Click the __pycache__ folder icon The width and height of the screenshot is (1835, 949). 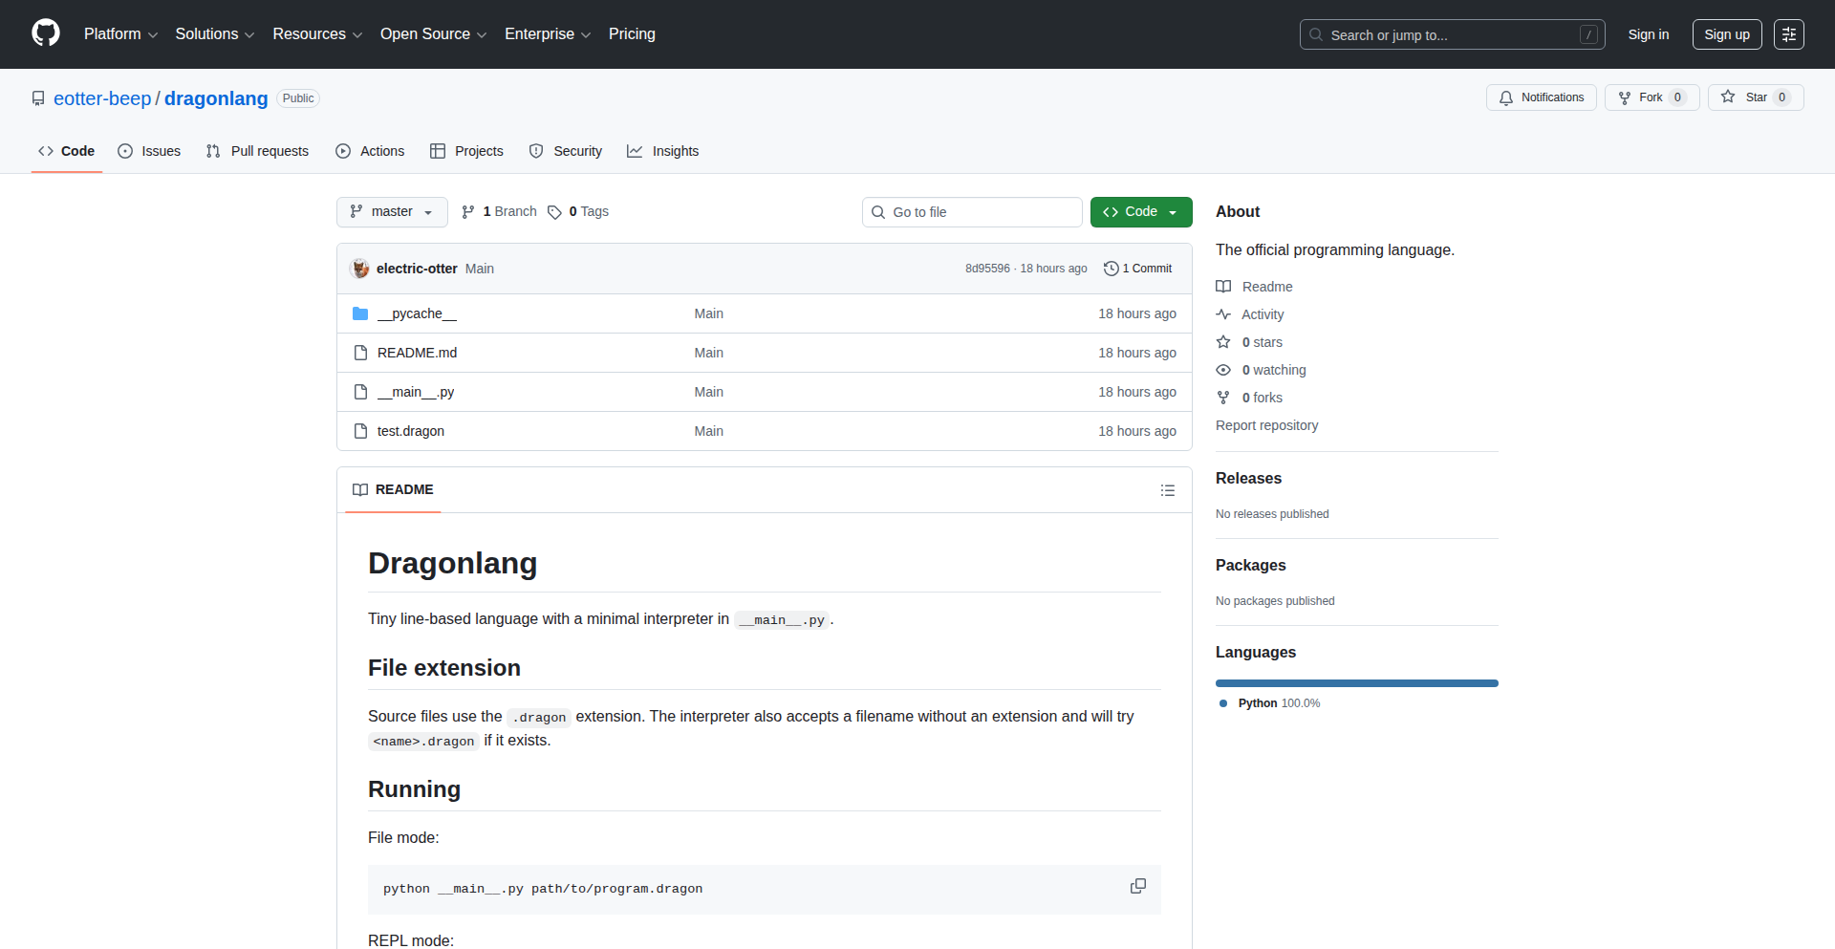coord(360,313)
